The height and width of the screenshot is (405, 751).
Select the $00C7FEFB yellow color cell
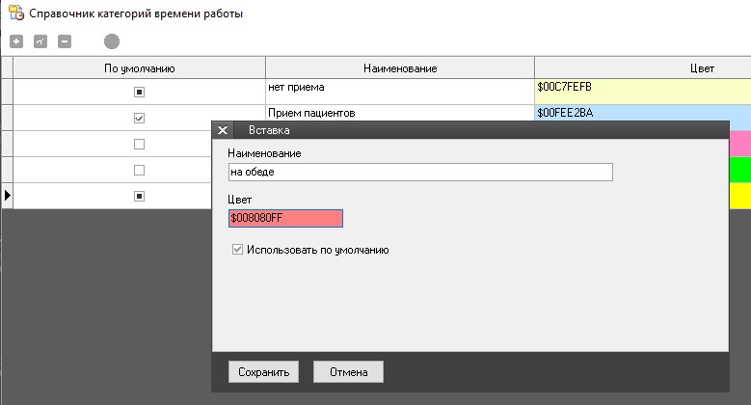coord(642,92)
